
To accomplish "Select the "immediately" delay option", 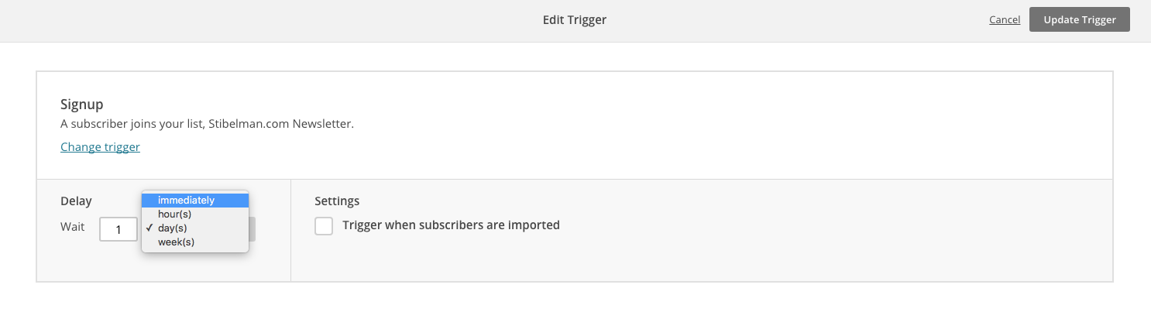I will [x=194, y=201].
